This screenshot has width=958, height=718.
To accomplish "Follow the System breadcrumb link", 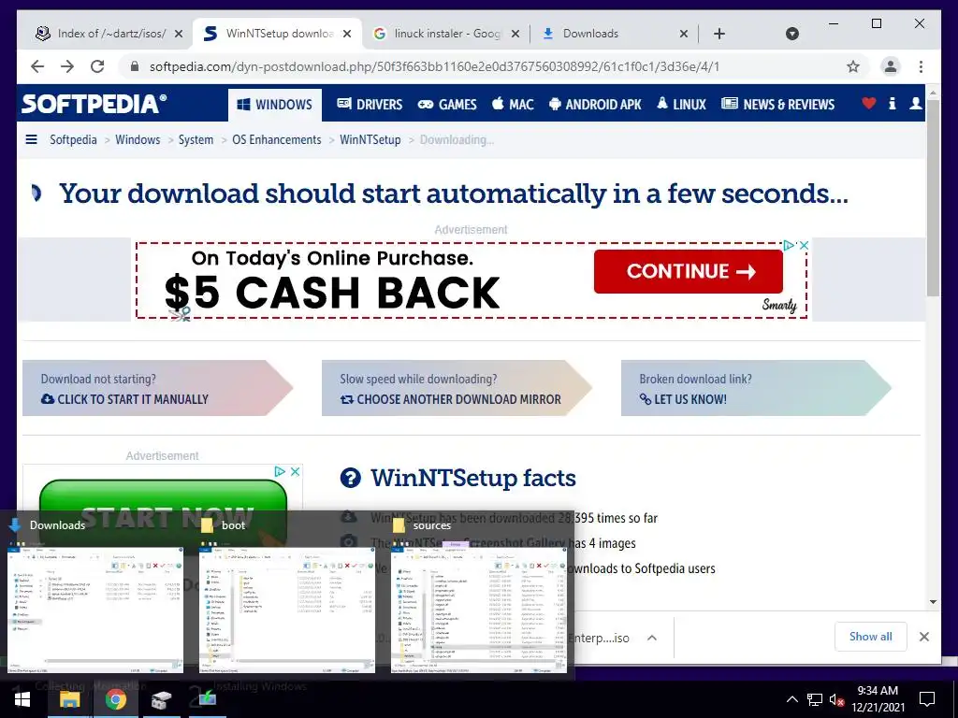I will (x=196, y=140).
